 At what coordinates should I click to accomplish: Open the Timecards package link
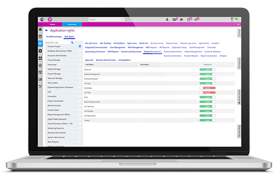[211, 47]
